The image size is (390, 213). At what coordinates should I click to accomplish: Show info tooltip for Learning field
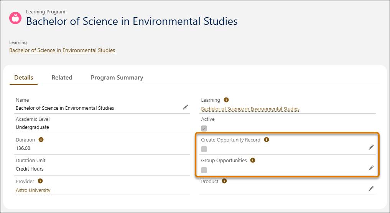[x=226, y=100]
